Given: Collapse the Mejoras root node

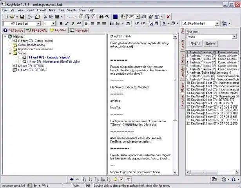Looking at the screenshot, I should tap(5, 36).
